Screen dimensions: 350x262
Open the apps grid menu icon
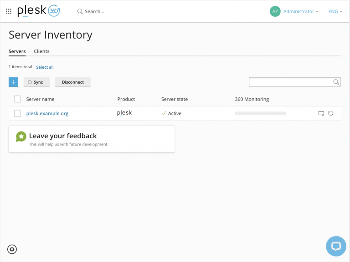(9, 11)
